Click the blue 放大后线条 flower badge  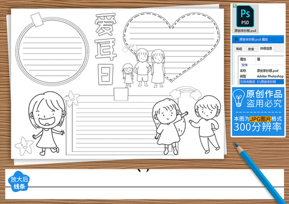[x=19, y=182]
